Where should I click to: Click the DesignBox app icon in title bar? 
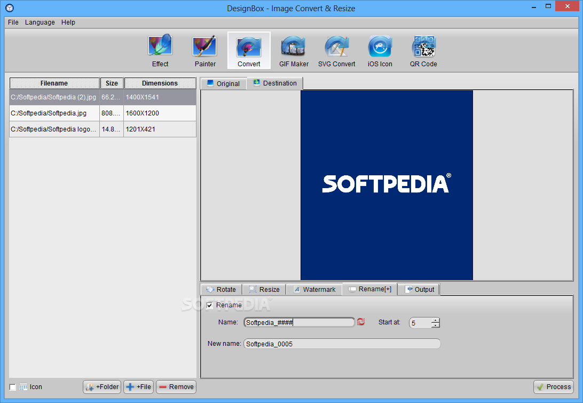(10, 8)
